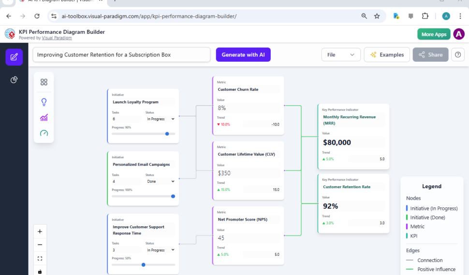The height and width of the screenshot is (275, 469).
Task: Open the File menu dropdown
Action: 341,55
